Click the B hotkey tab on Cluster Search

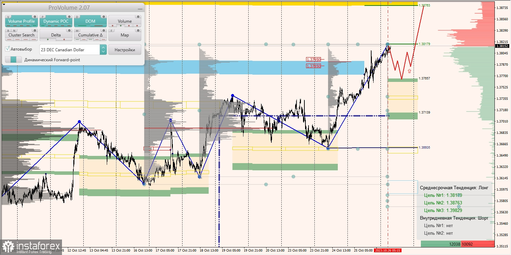coord(8,31)
